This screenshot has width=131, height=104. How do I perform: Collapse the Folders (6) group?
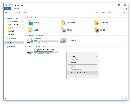click(26, 17)
